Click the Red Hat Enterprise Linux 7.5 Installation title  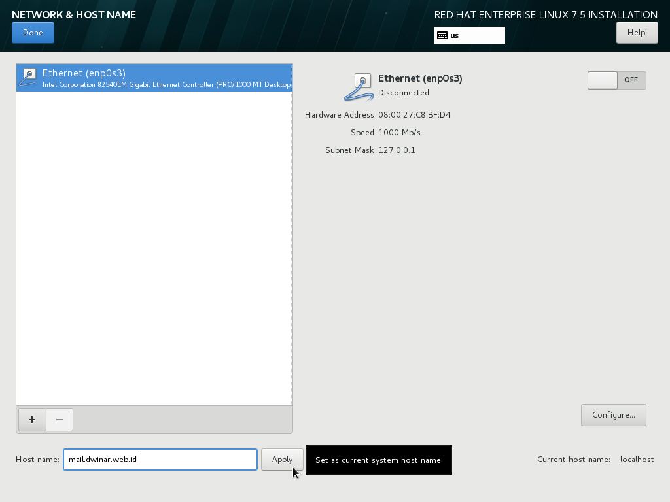[x=546, y=15]
